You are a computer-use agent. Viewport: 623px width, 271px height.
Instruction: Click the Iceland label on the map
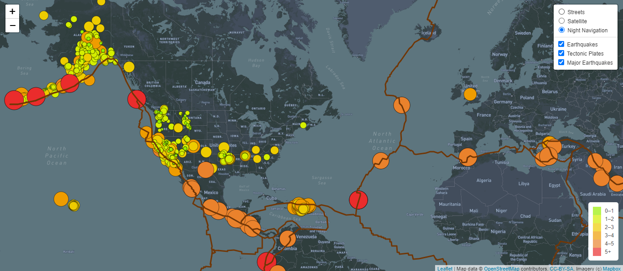[429, 32]
